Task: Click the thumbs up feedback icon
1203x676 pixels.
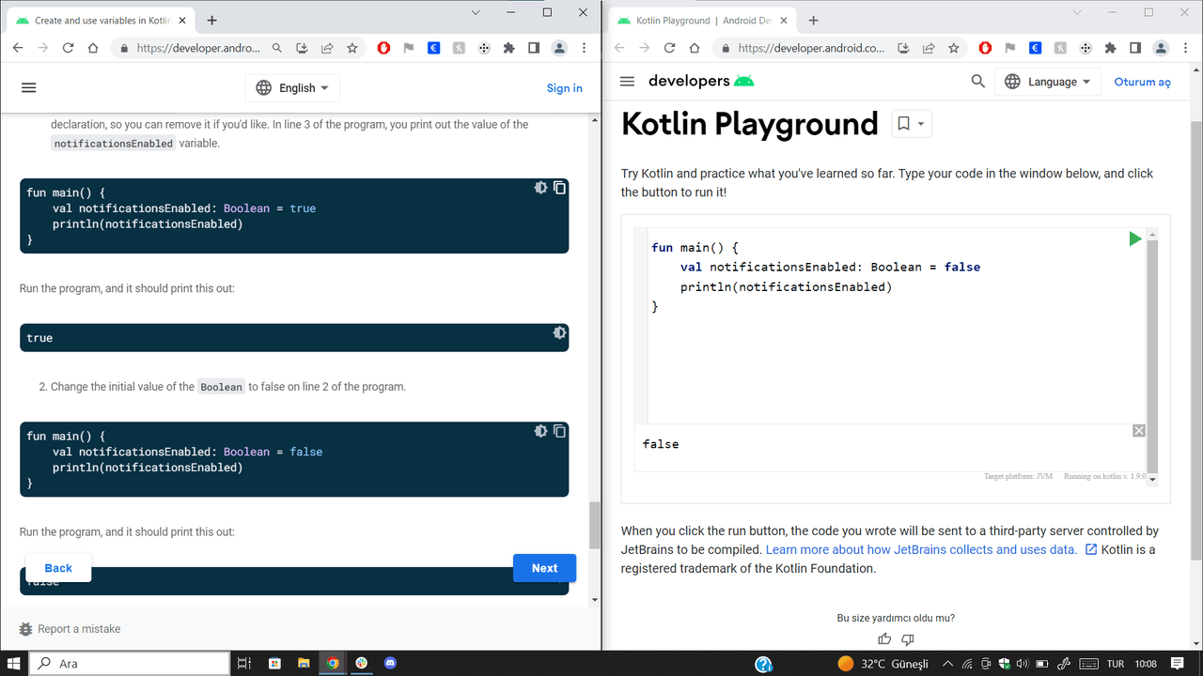Action: tap(884, 639)
